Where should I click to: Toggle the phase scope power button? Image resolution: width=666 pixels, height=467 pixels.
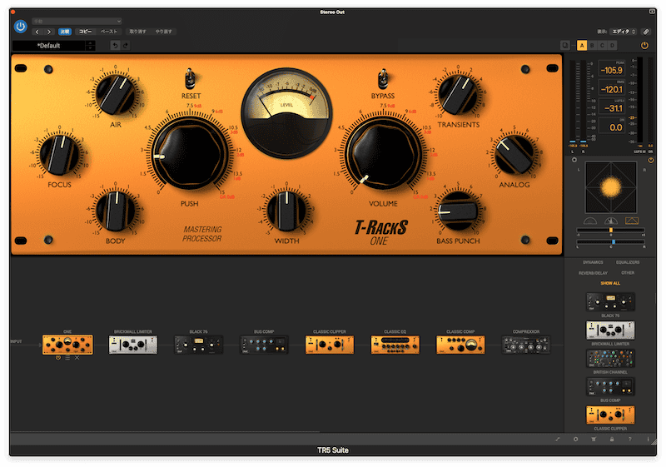pos(650,160)
